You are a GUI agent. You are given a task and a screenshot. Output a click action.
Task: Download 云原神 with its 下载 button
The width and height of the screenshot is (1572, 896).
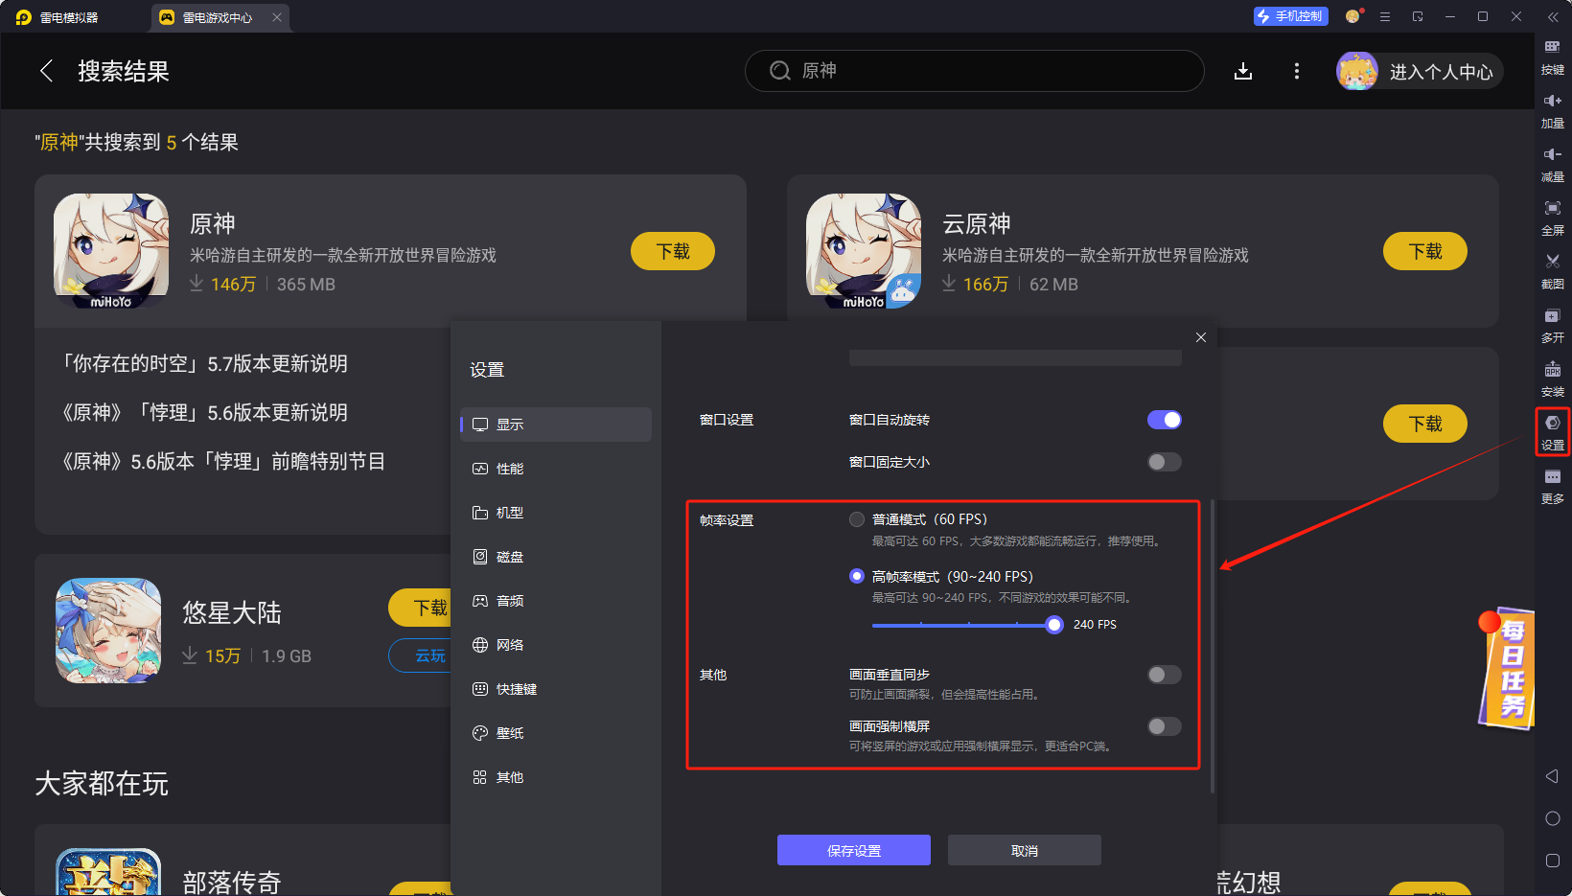1425,251
